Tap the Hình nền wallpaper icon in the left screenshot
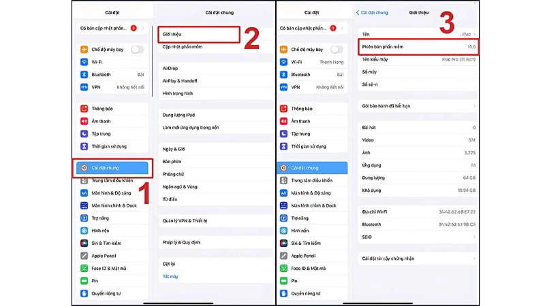 84,231
